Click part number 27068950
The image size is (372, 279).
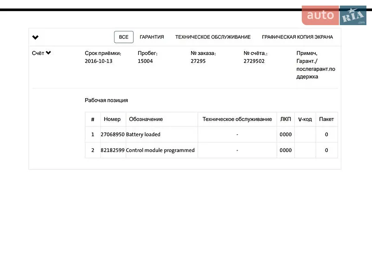click(113, 134)
